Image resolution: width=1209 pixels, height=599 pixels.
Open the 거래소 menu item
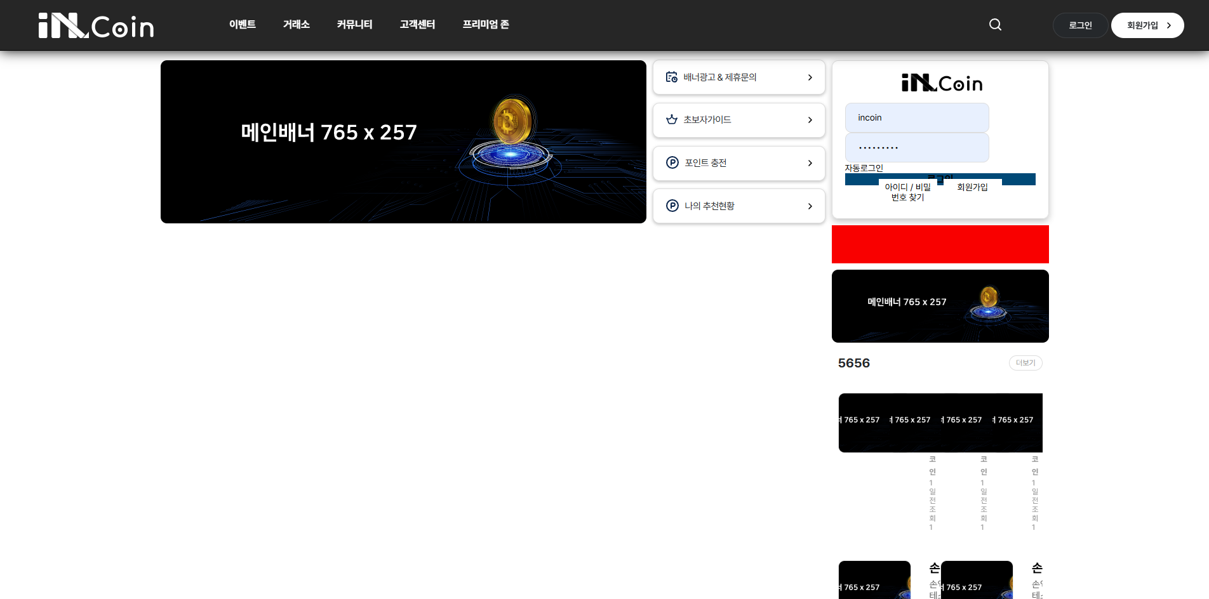tap(297, 25)
